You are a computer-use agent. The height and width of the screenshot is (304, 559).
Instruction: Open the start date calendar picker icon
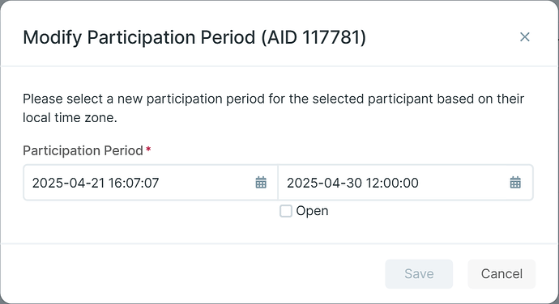[261, 182]
